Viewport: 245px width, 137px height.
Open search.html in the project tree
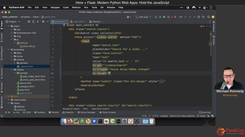(26, 93)
